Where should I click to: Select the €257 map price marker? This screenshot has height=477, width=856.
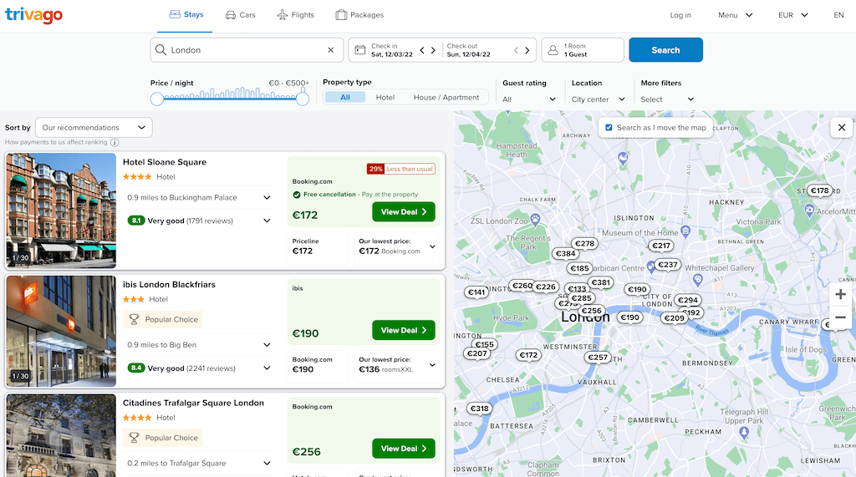pyautogui.click(x=597, y=358)
